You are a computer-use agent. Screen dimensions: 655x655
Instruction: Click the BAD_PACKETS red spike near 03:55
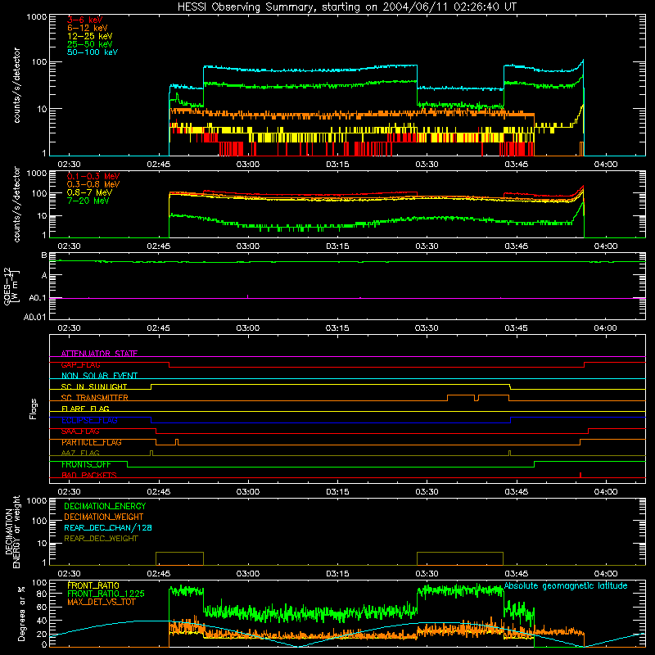[x=580, y=475]
